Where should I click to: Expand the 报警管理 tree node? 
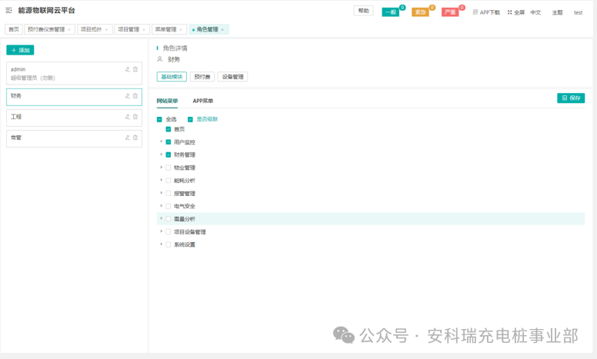tap(162, 193)
